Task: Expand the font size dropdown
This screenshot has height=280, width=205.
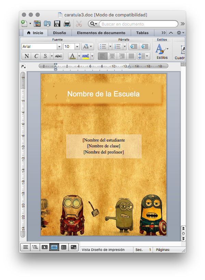Action: click(77, 46)
